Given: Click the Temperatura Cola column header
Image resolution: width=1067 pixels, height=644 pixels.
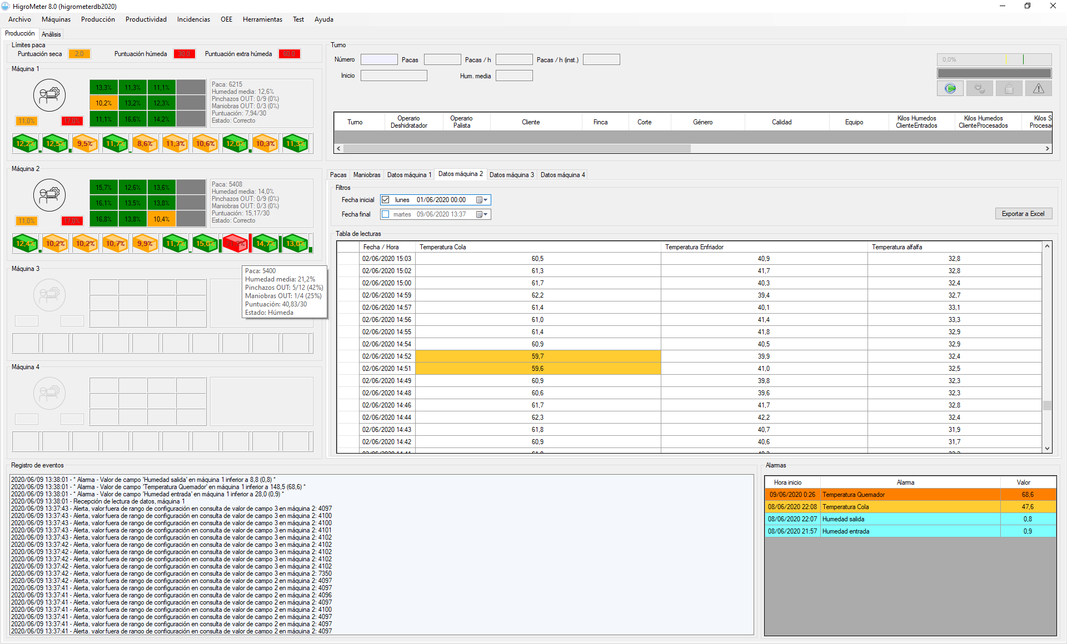Looking at the screenshot, I should [x=538, y=247].
